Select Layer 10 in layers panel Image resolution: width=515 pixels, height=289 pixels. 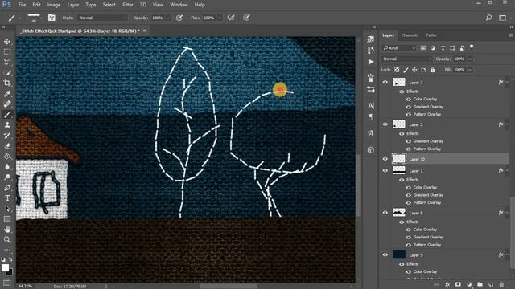coord(450,159)
